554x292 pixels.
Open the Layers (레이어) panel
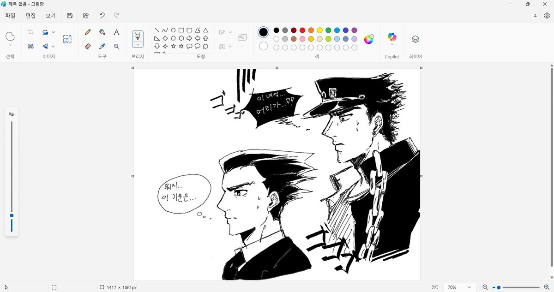coord(415,39)
